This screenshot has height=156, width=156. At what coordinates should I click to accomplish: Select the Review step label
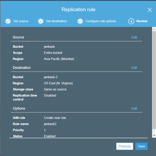pos(142,21)
